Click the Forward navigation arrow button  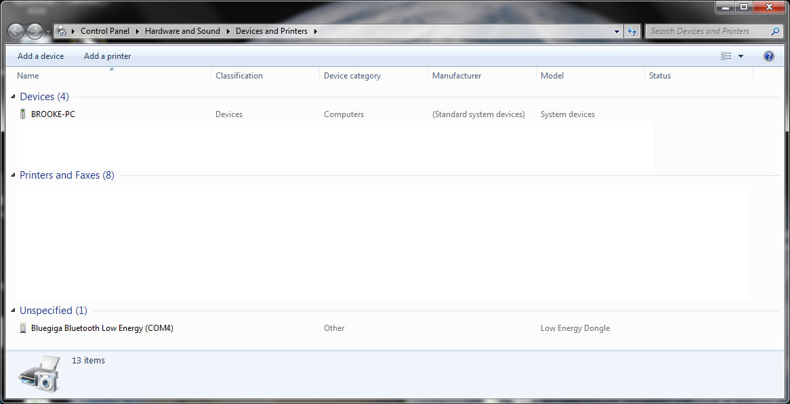[35, 31]
